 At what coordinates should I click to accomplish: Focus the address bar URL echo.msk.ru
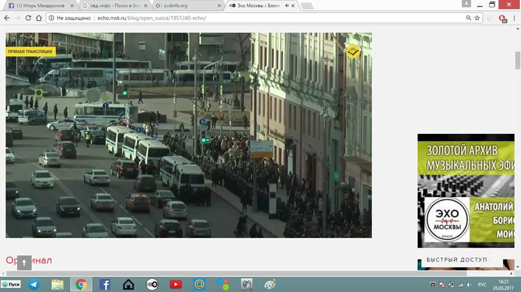point(151,18)
